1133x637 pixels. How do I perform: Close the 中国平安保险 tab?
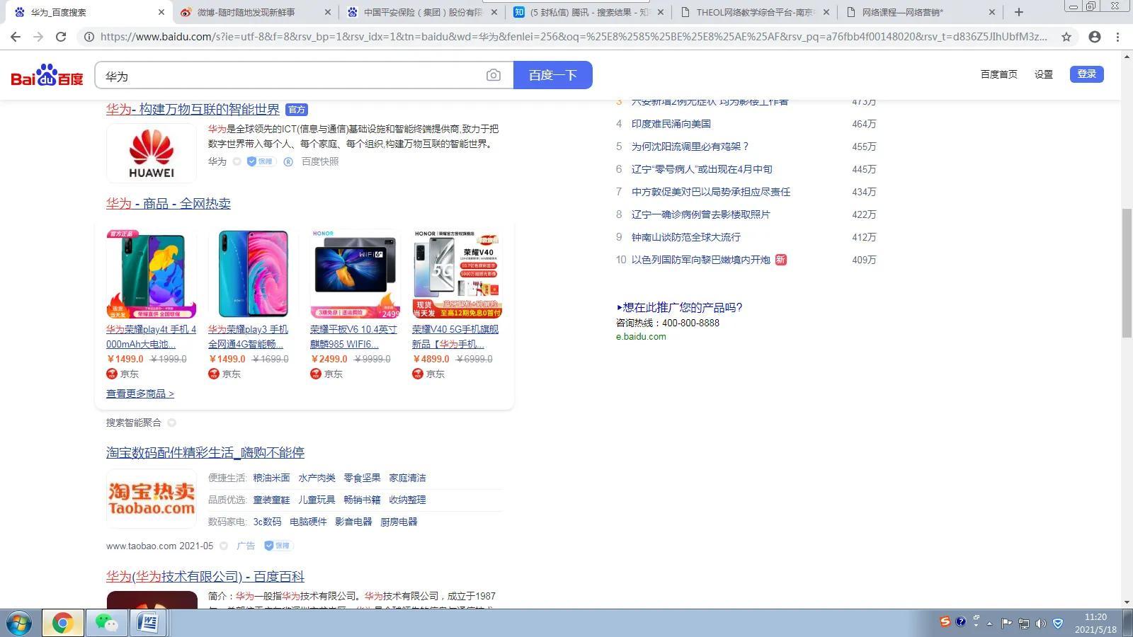[494, 12]
